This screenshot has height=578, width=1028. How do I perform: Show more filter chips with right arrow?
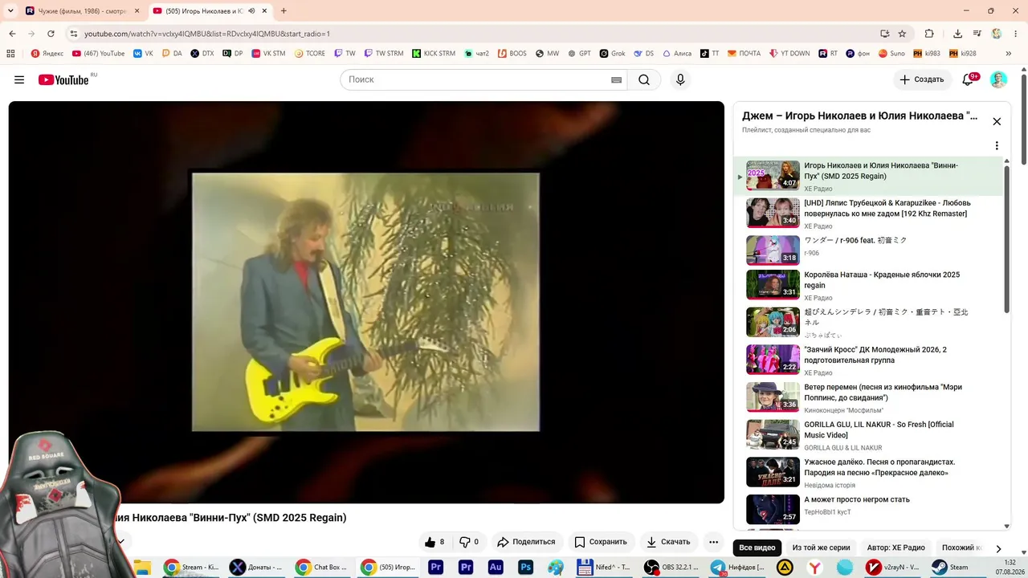click(998, 548)
